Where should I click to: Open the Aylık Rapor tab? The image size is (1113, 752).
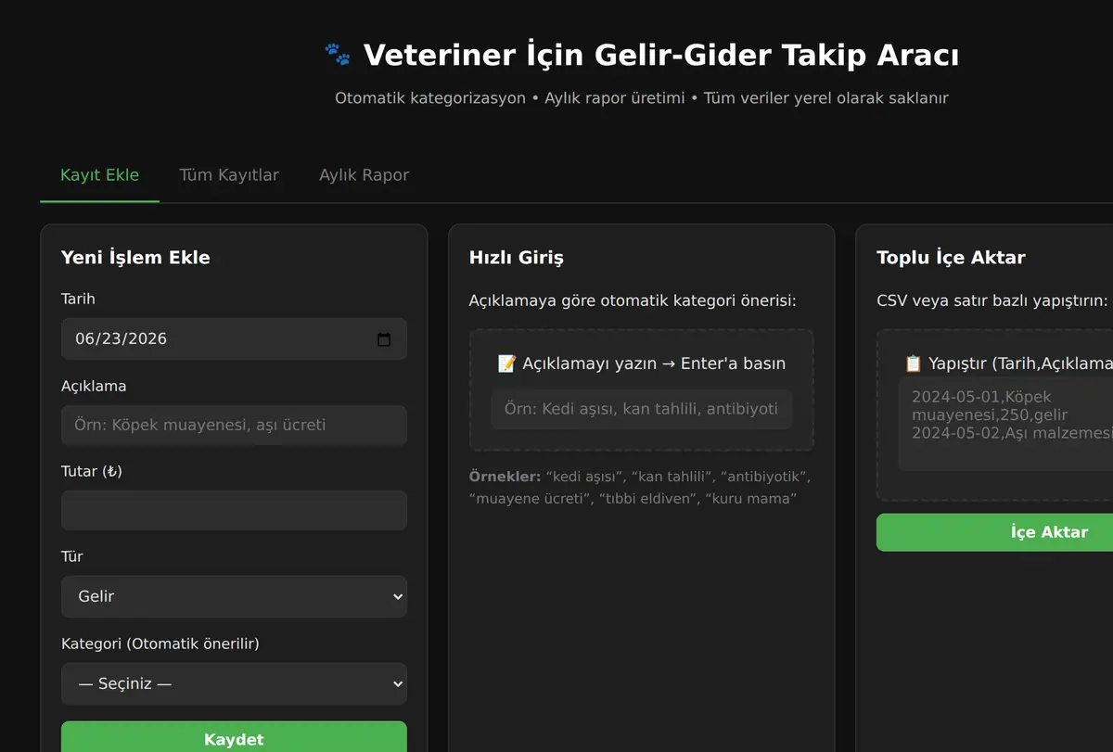[364, 175]
